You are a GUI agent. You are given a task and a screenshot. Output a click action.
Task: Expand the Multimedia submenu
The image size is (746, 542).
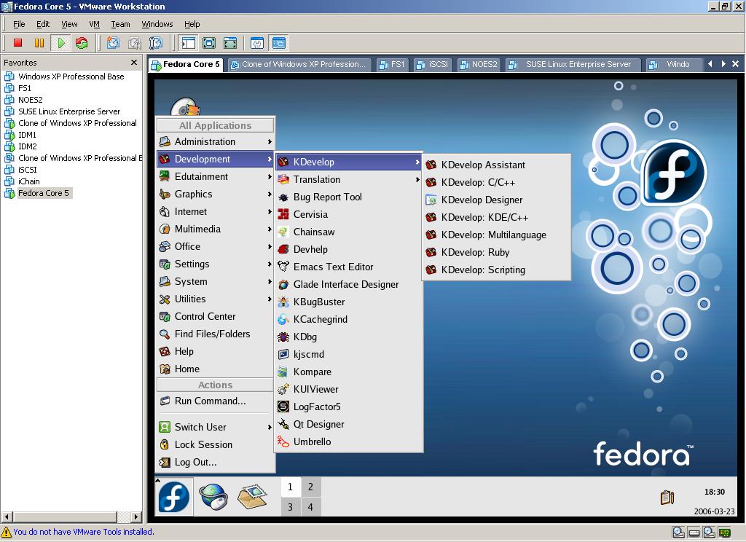coord(216,229)
